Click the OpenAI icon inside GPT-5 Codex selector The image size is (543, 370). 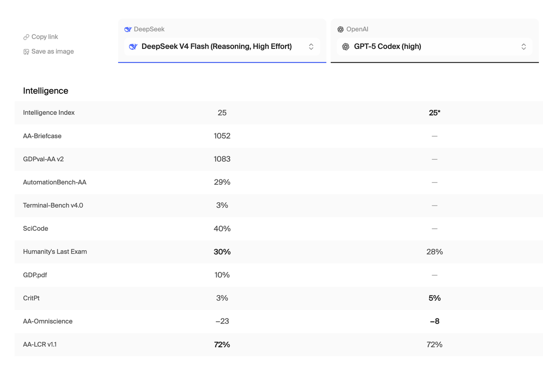pos(346,47)
